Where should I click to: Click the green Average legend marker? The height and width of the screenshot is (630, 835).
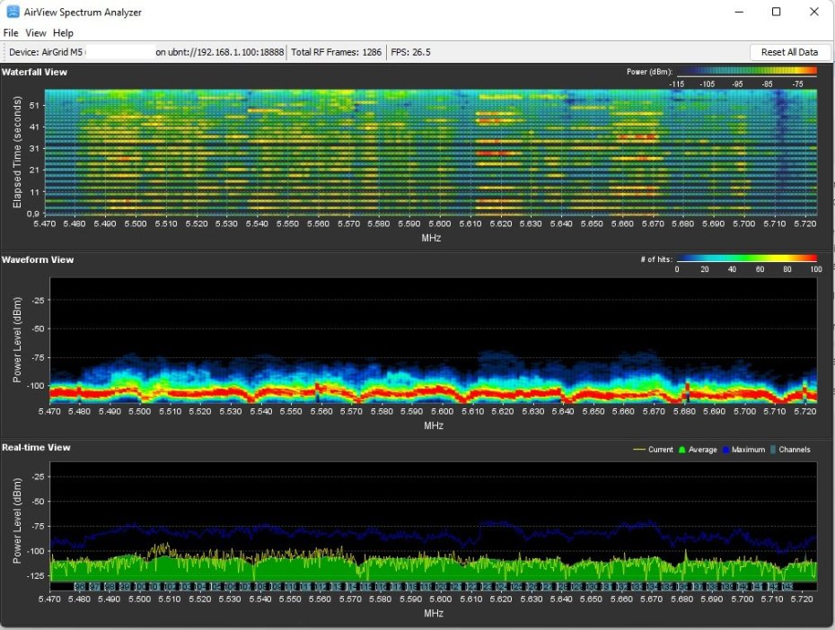[681, 450]
